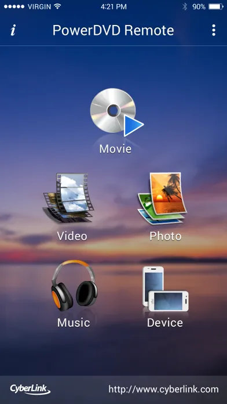Open the info icon in the header
227x404 pixels.
point(13,30)
